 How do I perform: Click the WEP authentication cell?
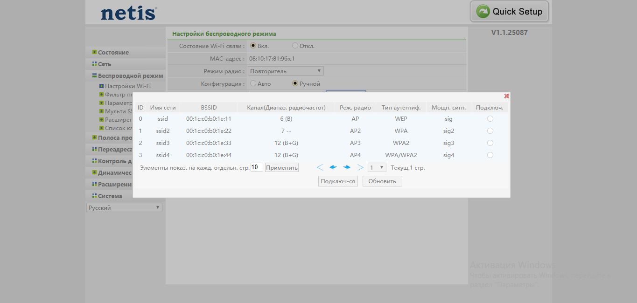tap(401, 119)
